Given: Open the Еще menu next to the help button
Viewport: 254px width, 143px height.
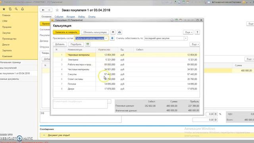Looking at the screenshot, I should (188, 32).
